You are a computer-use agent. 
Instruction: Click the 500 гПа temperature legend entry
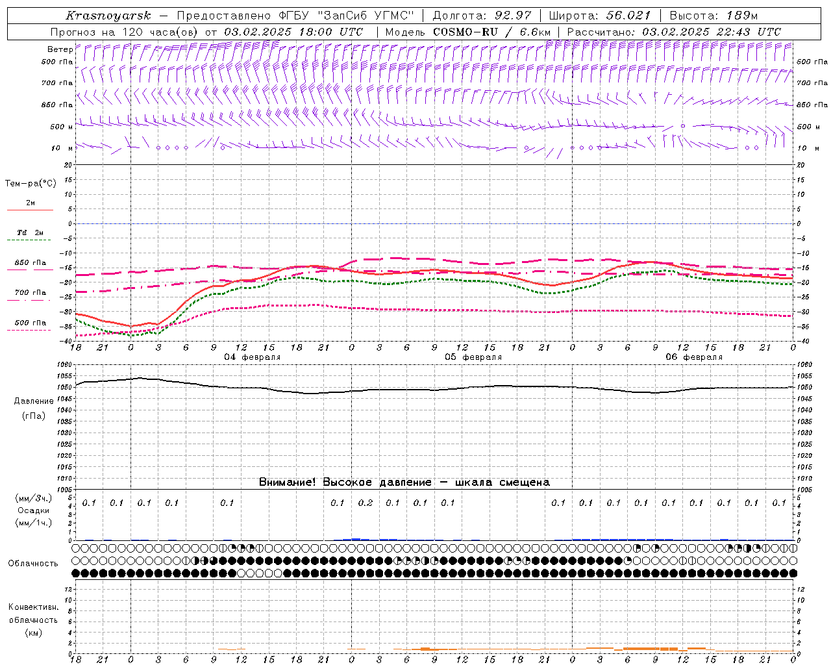tap(30, 323)
